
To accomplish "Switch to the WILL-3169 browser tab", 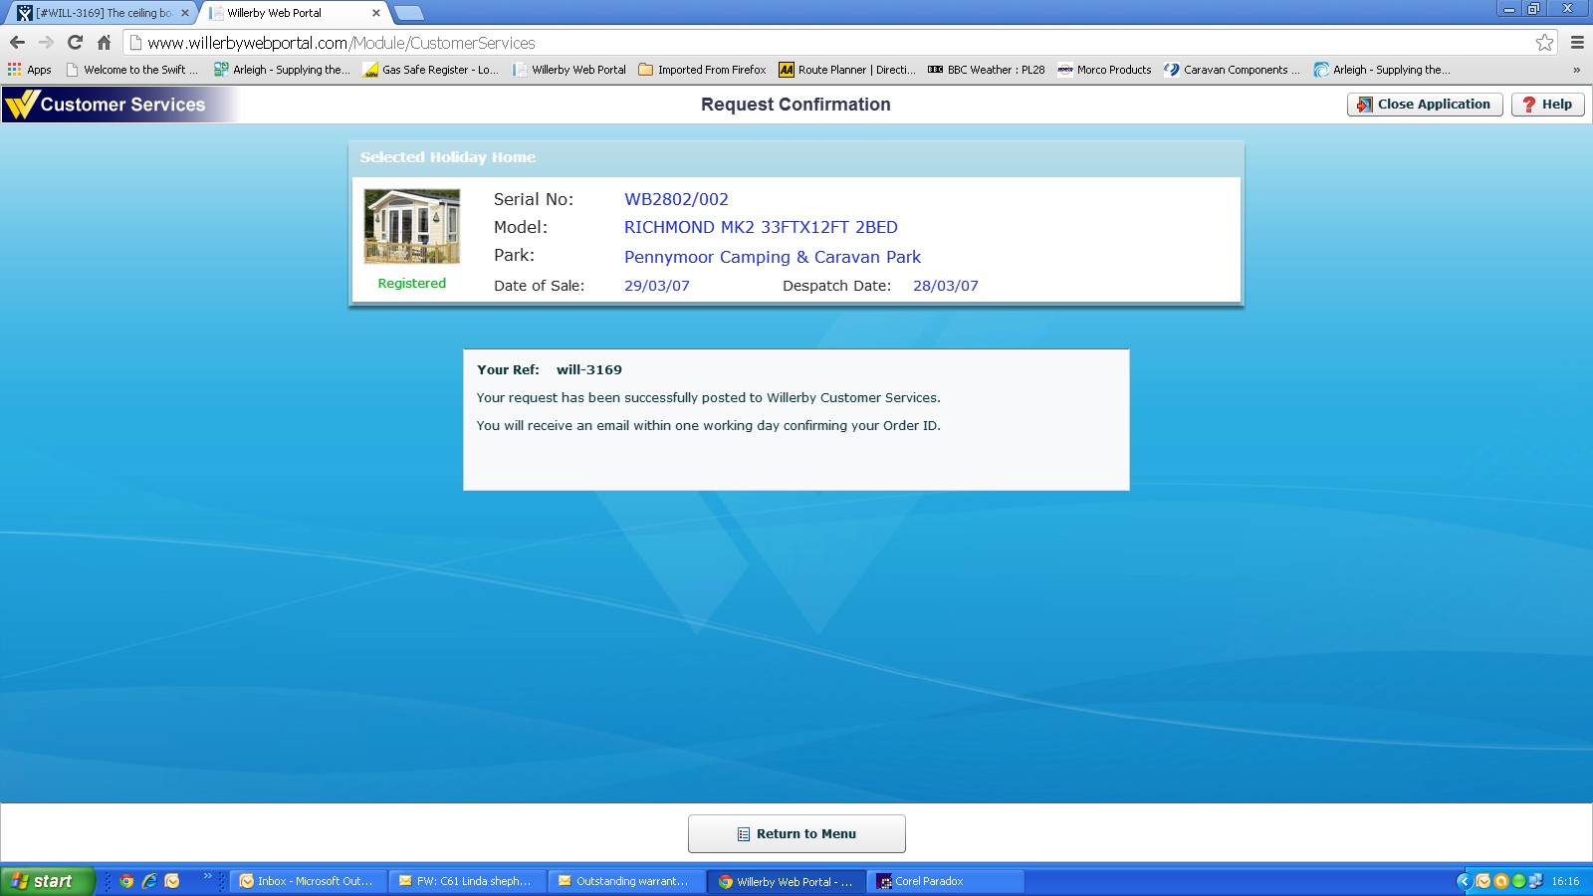I will [100, 13].
